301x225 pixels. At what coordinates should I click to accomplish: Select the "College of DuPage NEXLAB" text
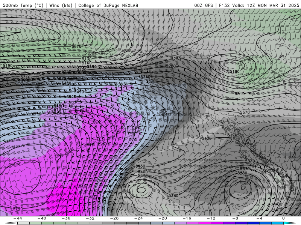click(x=108, y=5)
